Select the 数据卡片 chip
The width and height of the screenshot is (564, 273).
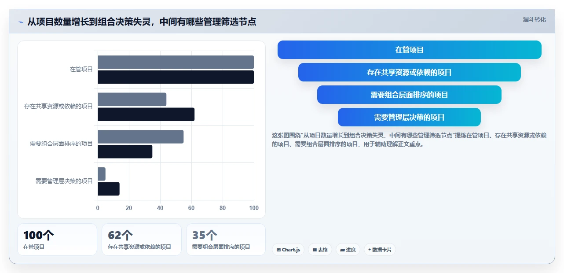380,250
